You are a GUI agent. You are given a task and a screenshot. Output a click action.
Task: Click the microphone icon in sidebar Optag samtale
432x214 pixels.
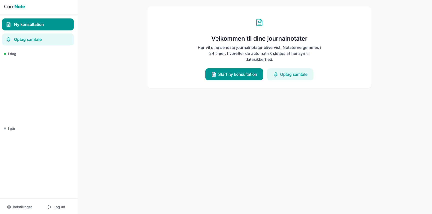(x=9, y=39)
